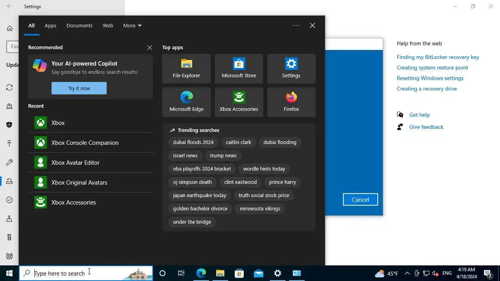The height and width of the screenshot is (281, 500).
Task: Open Microsoft Store from the taskbar
Action: click(239, 273)
